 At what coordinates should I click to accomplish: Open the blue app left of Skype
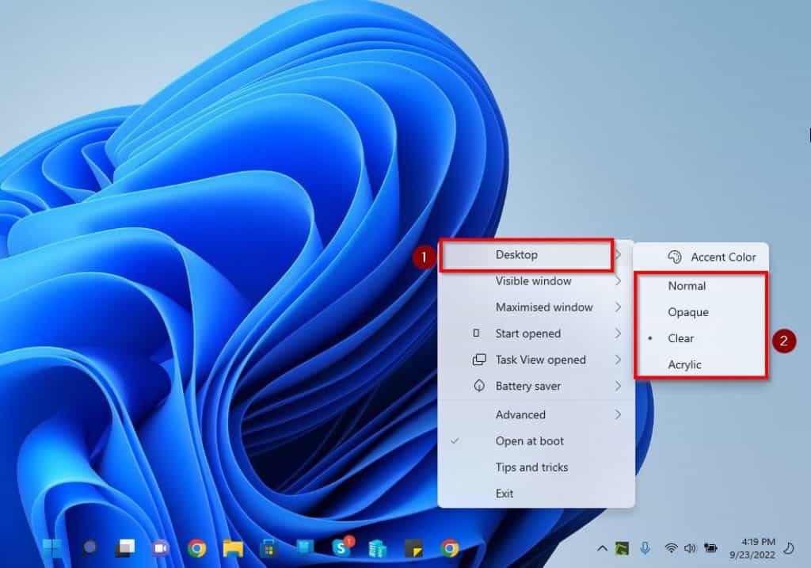click(305, 547)
